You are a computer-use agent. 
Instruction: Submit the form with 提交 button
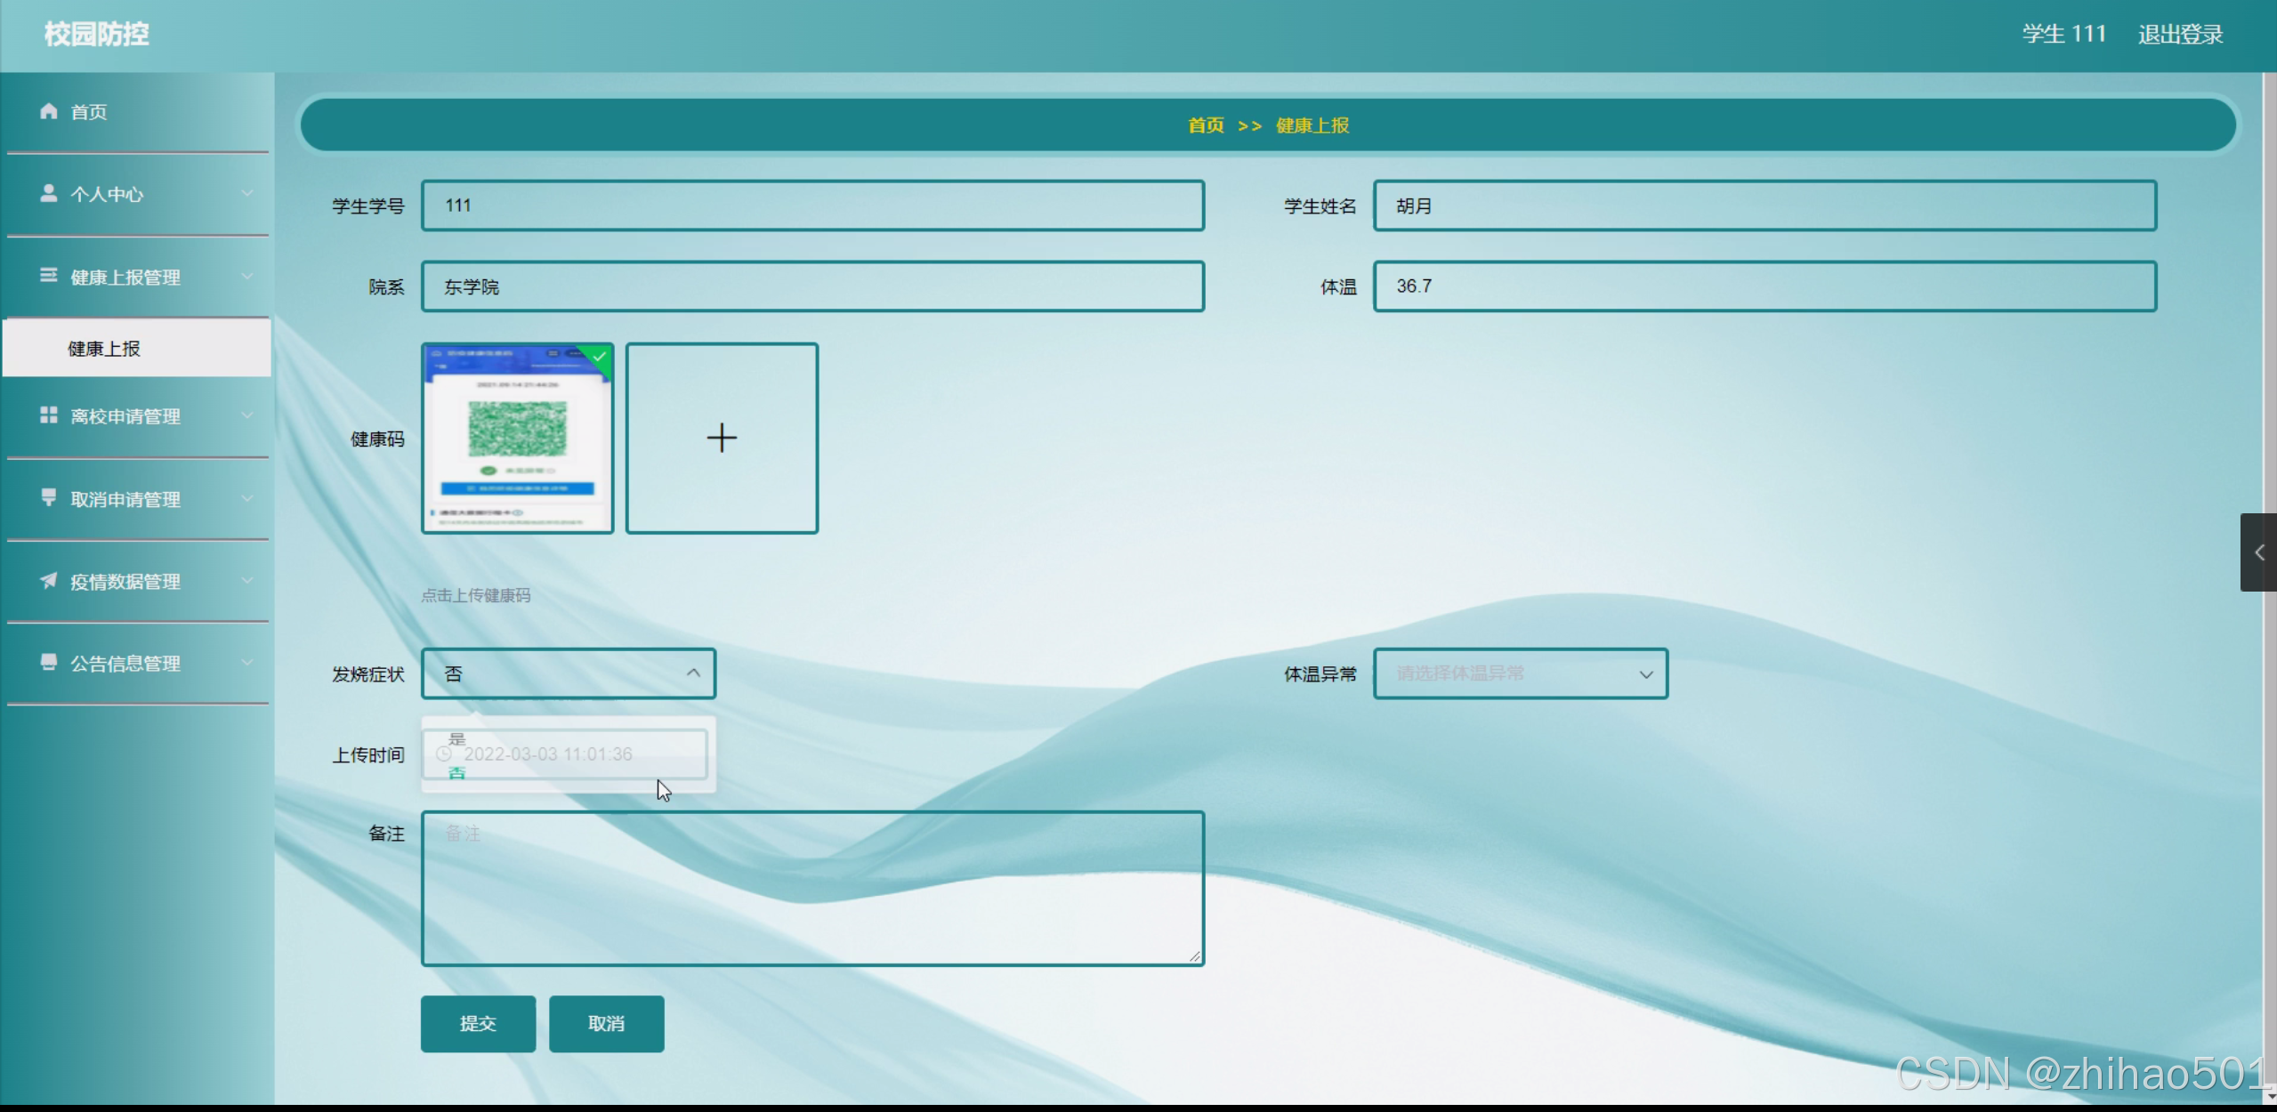[478, 1024]
